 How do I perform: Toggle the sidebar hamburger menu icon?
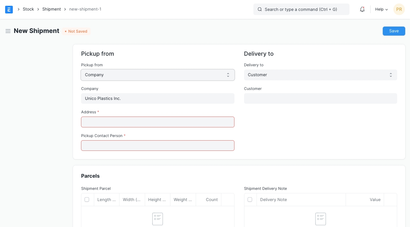[8, 31]
